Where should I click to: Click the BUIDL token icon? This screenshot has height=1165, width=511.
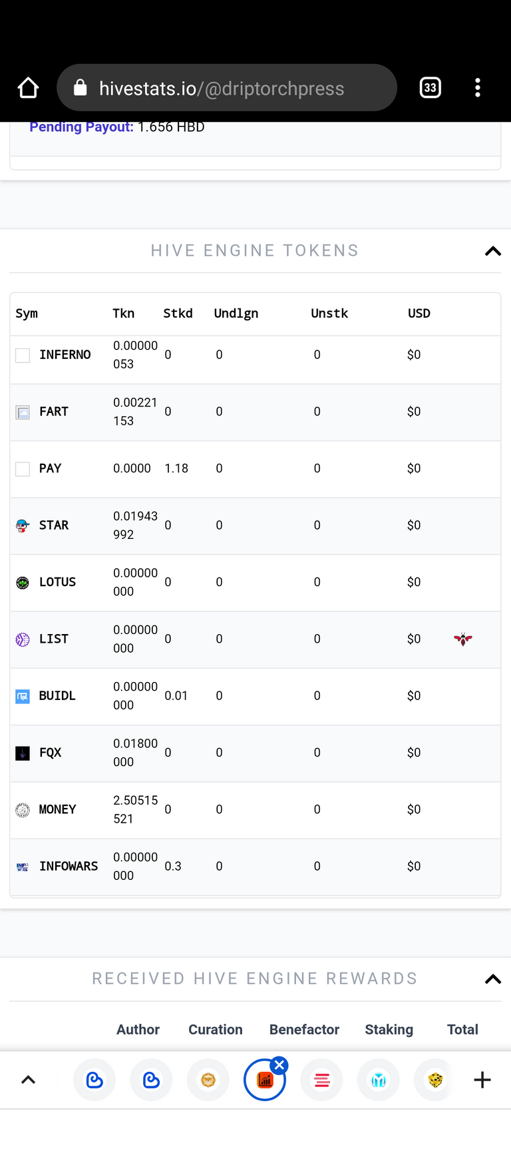tap(23, 697)
